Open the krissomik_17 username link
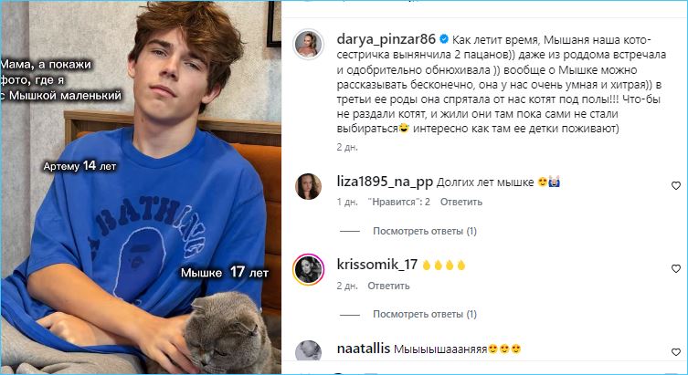This screenshot has width=688, height=375. point(377,265)
